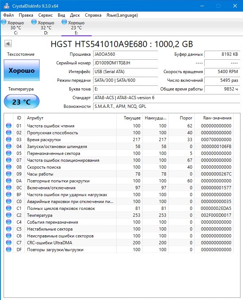Click the 23 °C temperature button
The image size is (243, 300).
coord(22,102)
